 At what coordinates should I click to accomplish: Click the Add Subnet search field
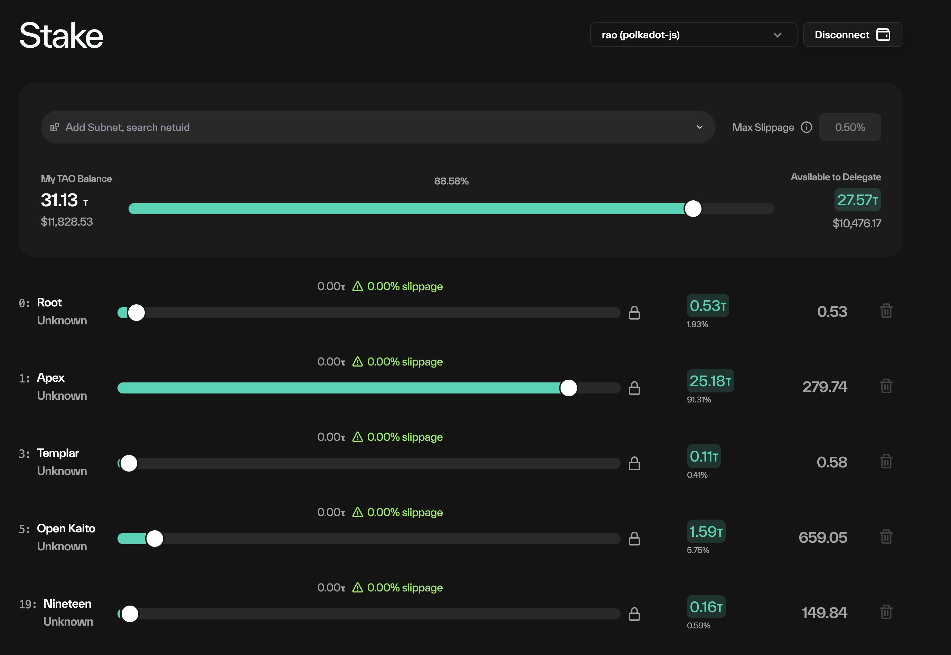pos(378,127)
